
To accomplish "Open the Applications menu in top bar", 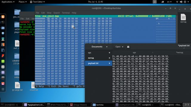I will click(8, 2).
